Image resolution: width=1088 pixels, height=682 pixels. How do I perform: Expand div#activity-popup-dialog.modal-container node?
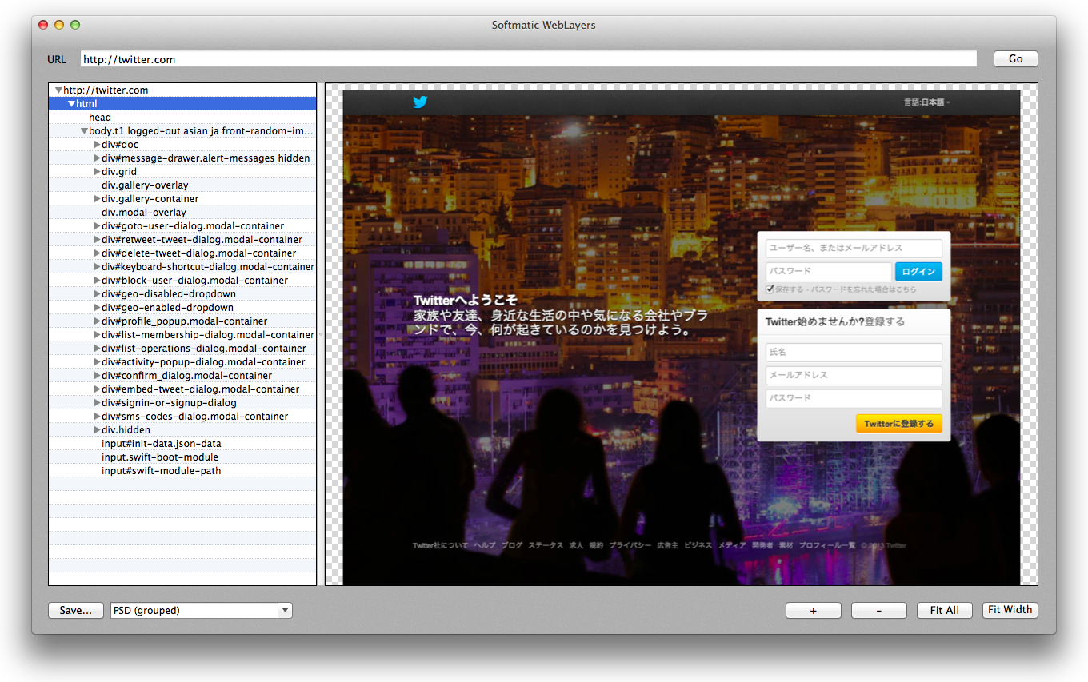click(x=97, y=362)
